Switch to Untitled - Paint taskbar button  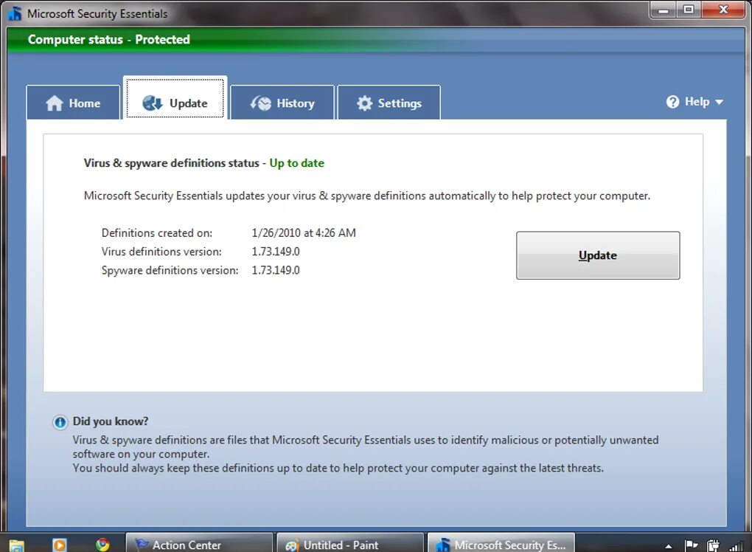tap(351, 543)
